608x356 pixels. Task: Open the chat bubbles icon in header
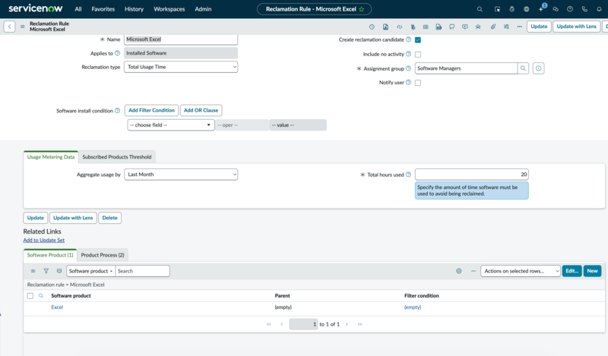556,9
